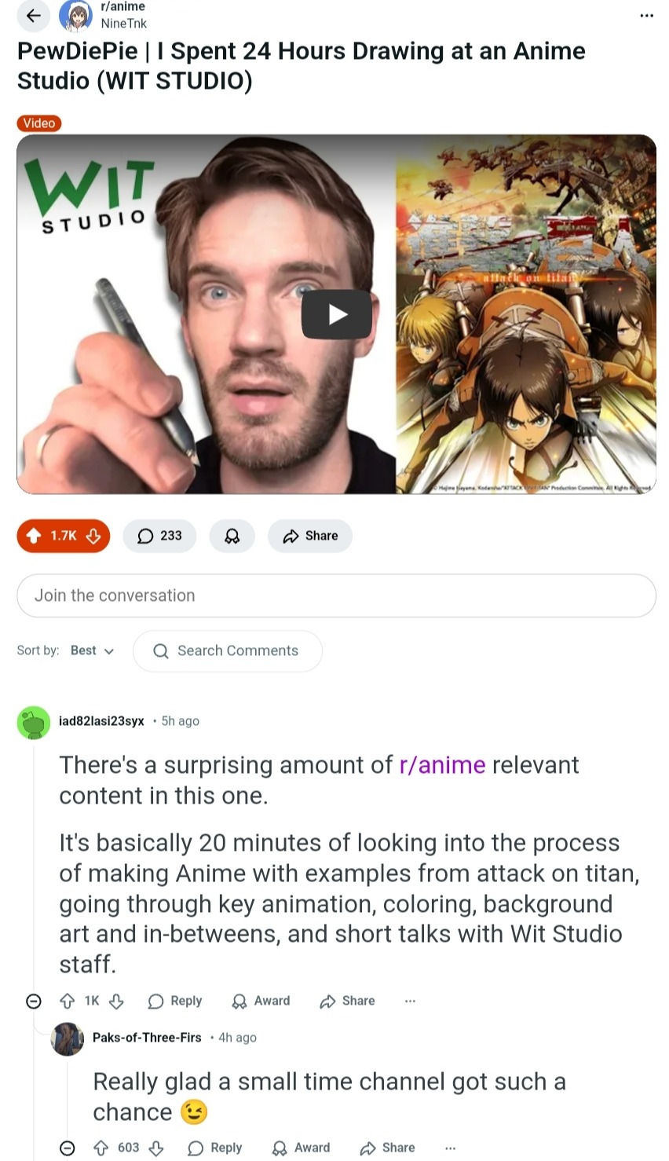Image resolution: width=669 pixels, height=1161 pixels.
Task: Upvote the Paks-of-Three-Firs reply
Action: (101, 1148)
